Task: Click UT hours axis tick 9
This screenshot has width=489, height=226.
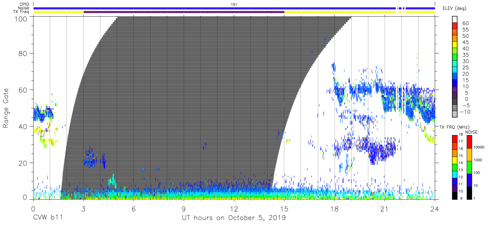Action: coord(184,209)
